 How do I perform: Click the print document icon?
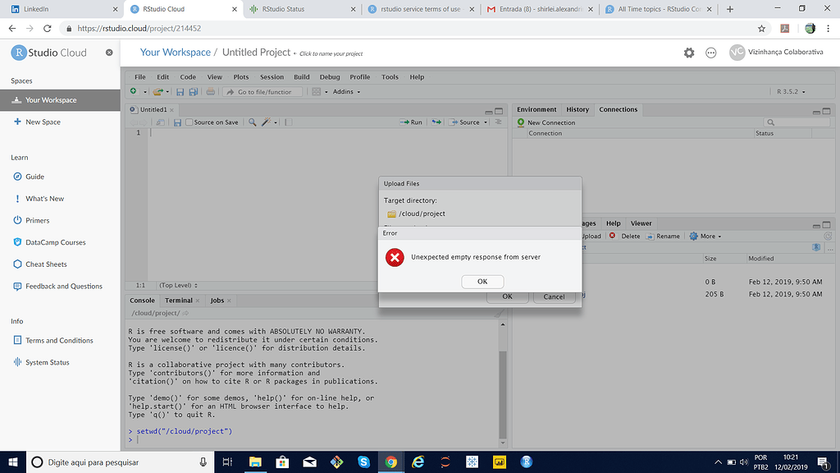click(x=211, y=92)
